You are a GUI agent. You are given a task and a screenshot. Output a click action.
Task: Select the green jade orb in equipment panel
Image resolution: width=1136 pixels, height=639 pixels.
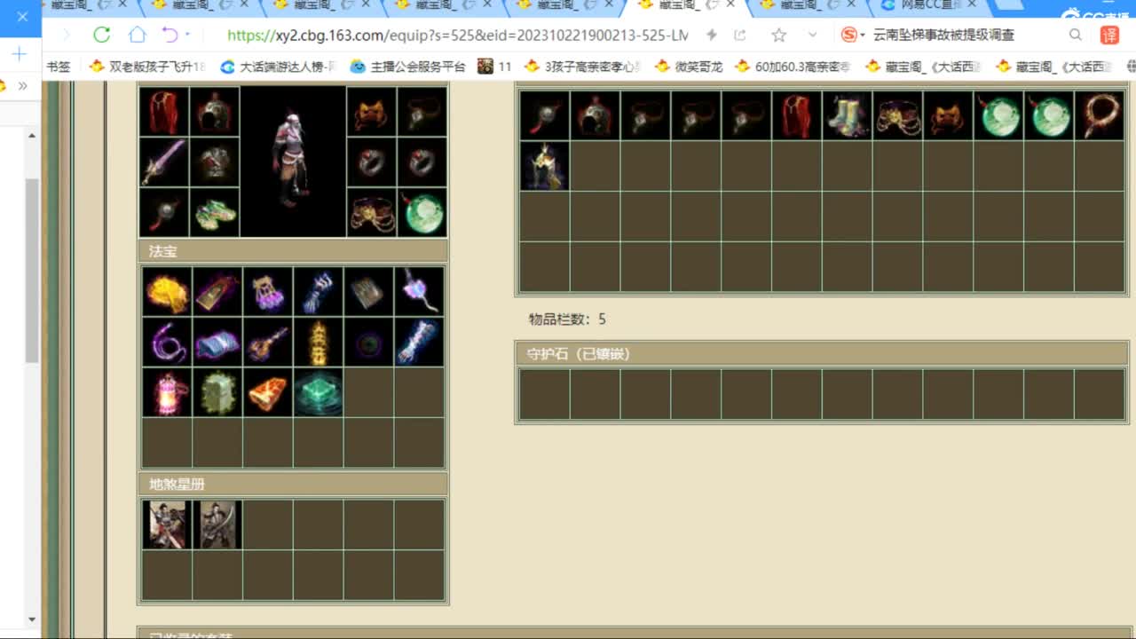(422, 212)
